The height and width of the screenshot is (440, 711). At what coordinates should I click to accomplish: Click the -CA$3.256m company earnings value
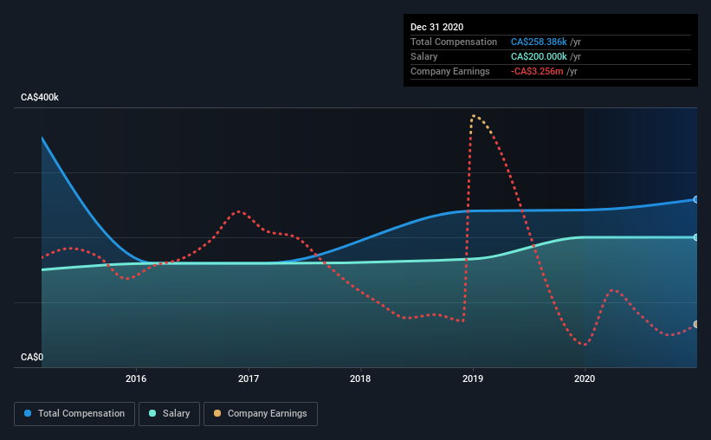(x=537, y=71)
